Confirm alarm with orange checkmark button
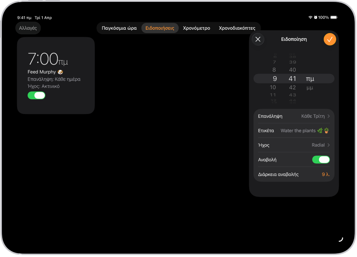The width and height of the screenshot is (357, 257). click(x=330, y=39)
